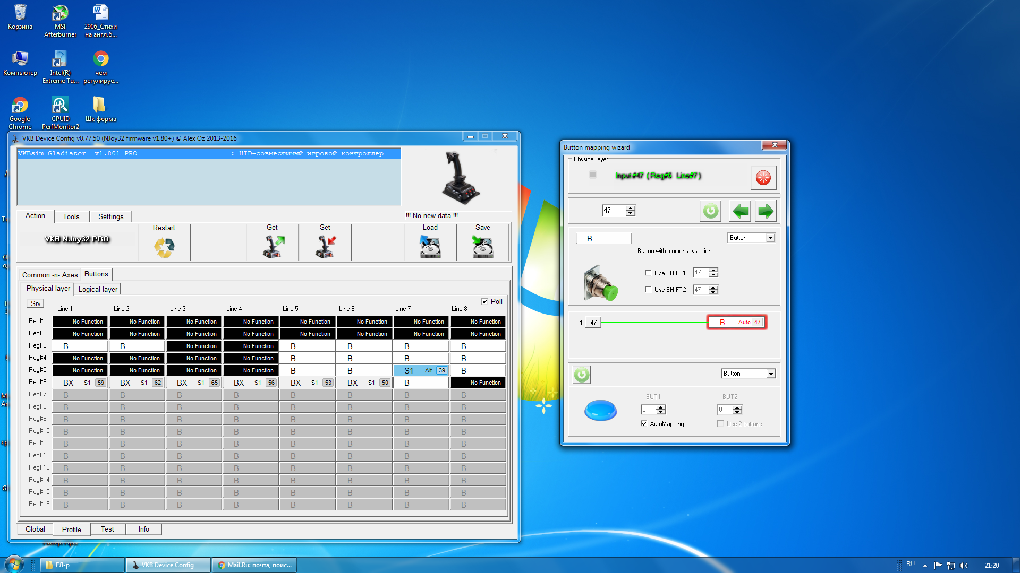
Task: Select the S1 Alt 39 cell in Reg#5
Action: click(x=421, y=370)
